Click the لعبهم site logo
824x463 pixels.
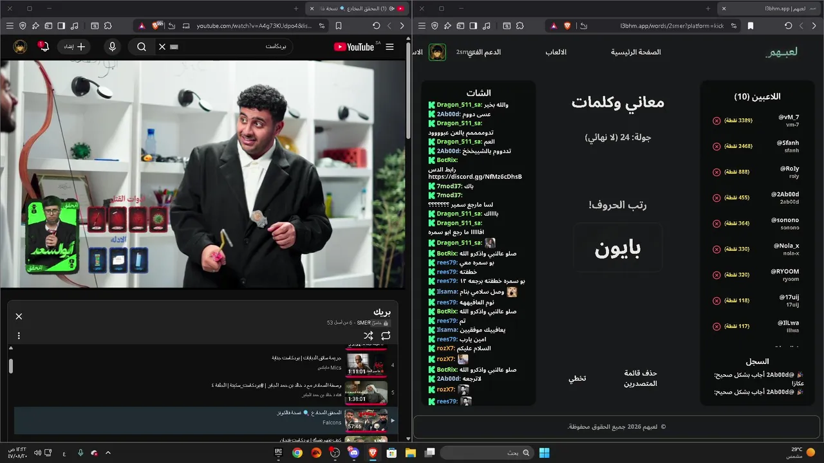[x=782, y=52]
